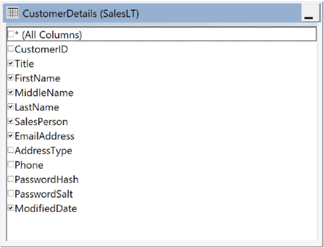The height and width of the screenshot is (248, 324).
Task: Enable the CustomerID column checkbox
Action: 11,49
